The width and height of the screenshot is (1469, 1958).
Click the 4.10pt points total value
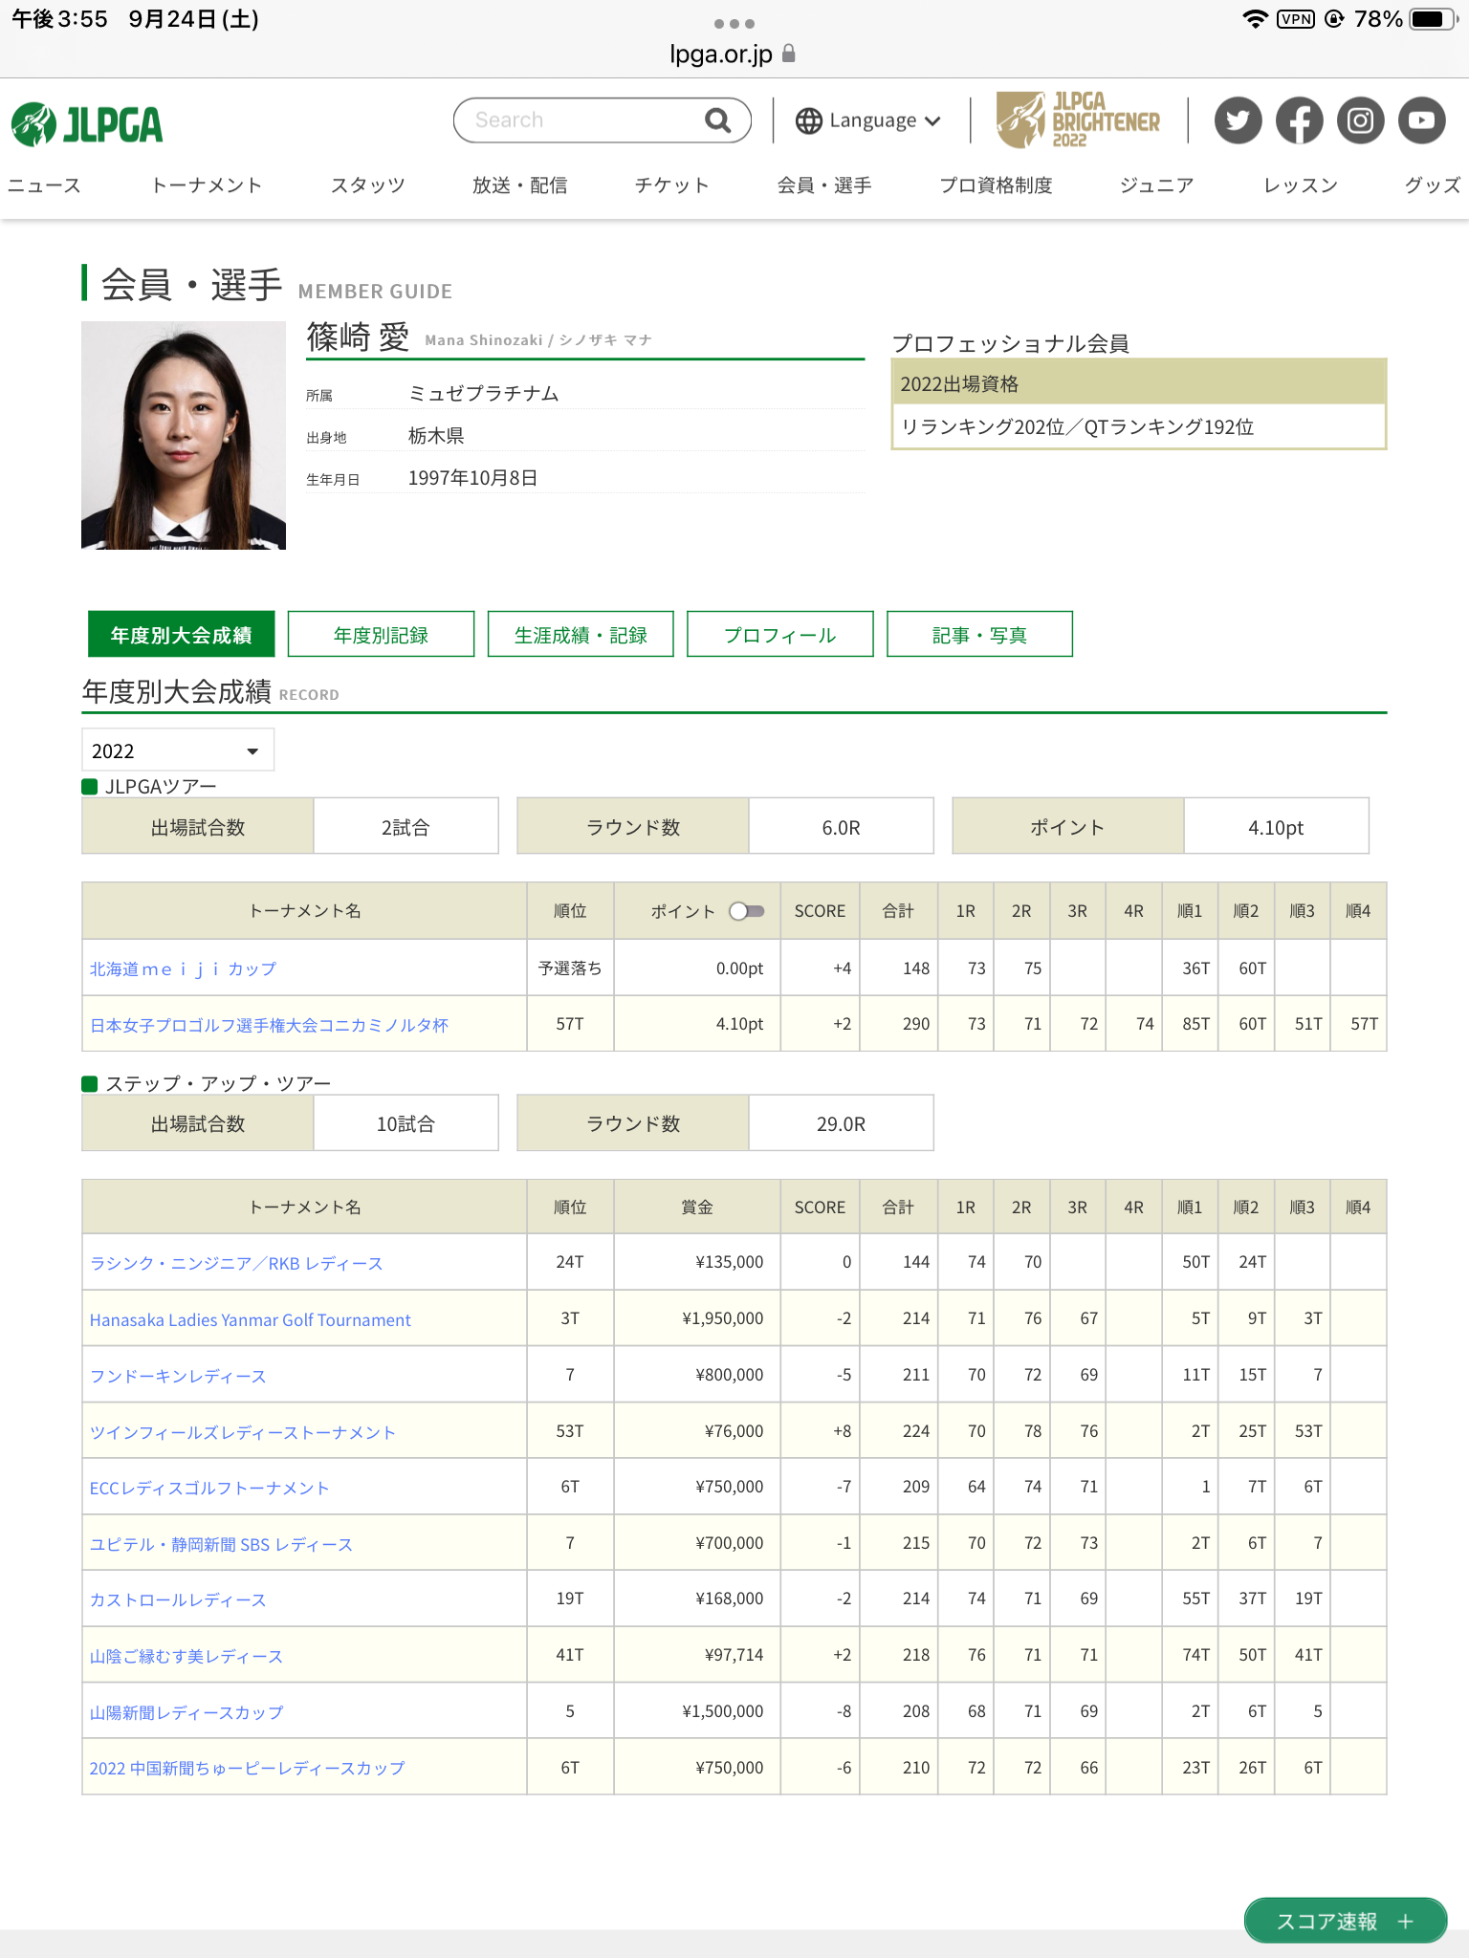point(1276,828)
